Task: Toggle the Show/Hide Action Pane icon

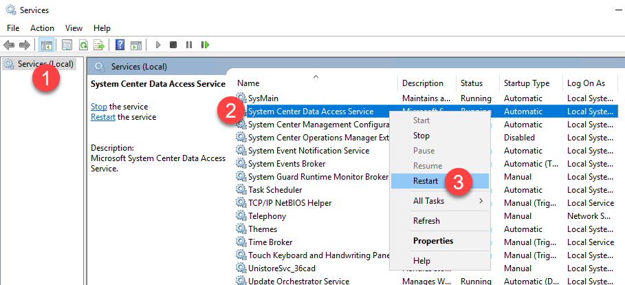Action: point(136,45)
